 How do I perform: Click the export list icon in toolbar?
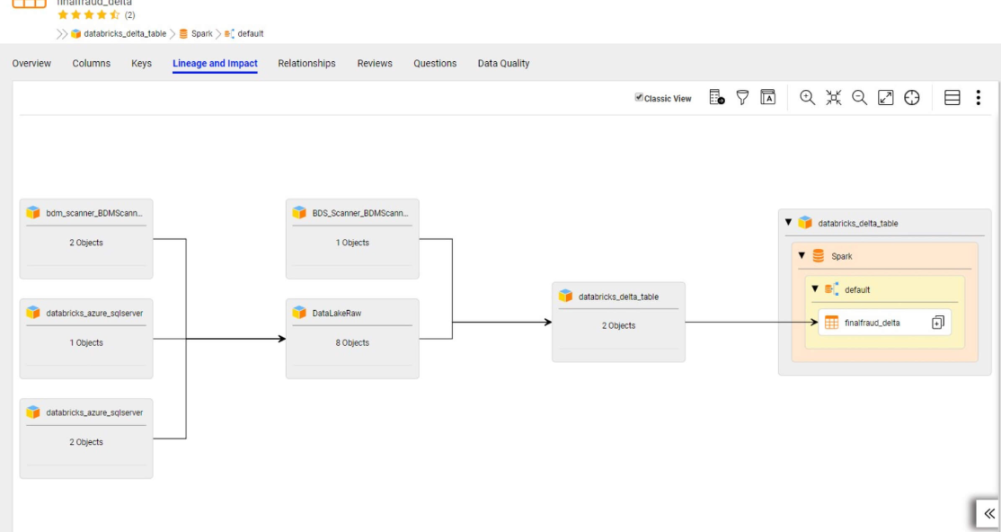[x=716, y=98]
